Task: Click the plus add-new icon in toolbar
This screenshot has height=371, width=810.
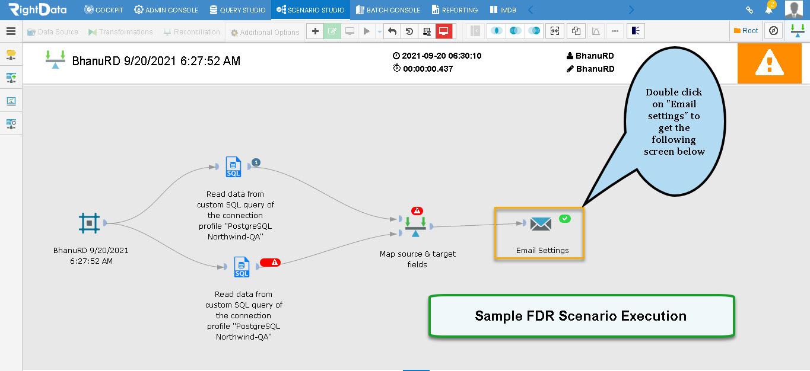Action: pyautogui.click(x=315, y=31)
